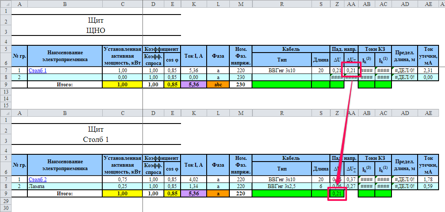Select the 0,75 installed power cell

[x=122, y=179]
